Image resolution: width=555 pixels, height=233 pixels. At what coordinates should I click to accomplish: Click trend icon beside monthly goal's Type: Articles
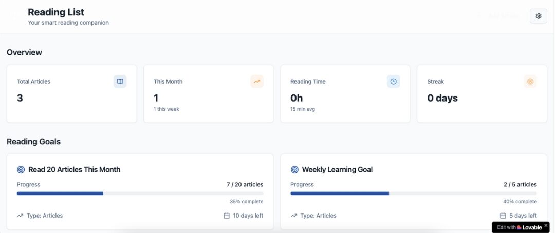[x=20, y=216]
